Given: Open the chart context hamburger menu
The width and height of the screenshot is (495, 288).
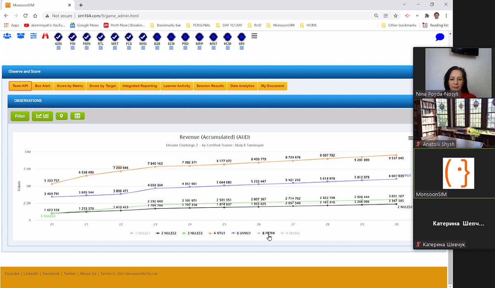Looking at the screenshot, I should (x=410, y=138).
